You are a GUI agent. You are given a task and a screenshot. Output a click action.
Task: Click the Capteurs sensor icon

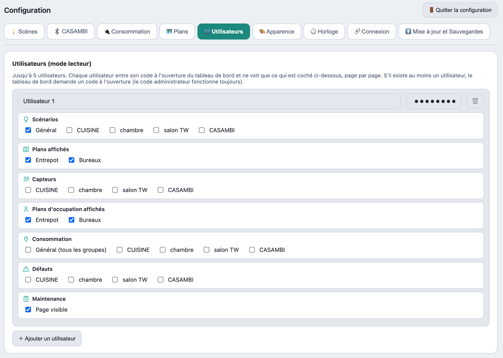coord(26,179)
